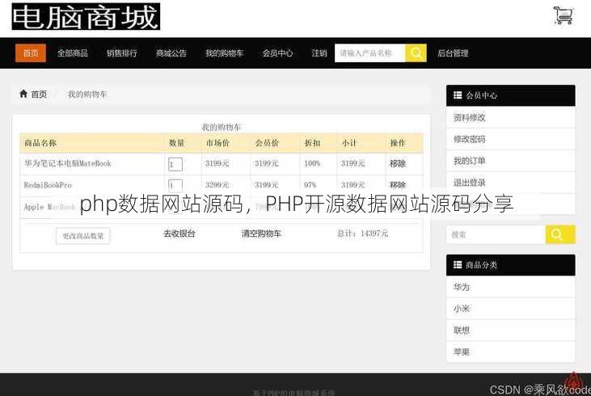Go to 首页 in the navigation bar

coord(31,53)
